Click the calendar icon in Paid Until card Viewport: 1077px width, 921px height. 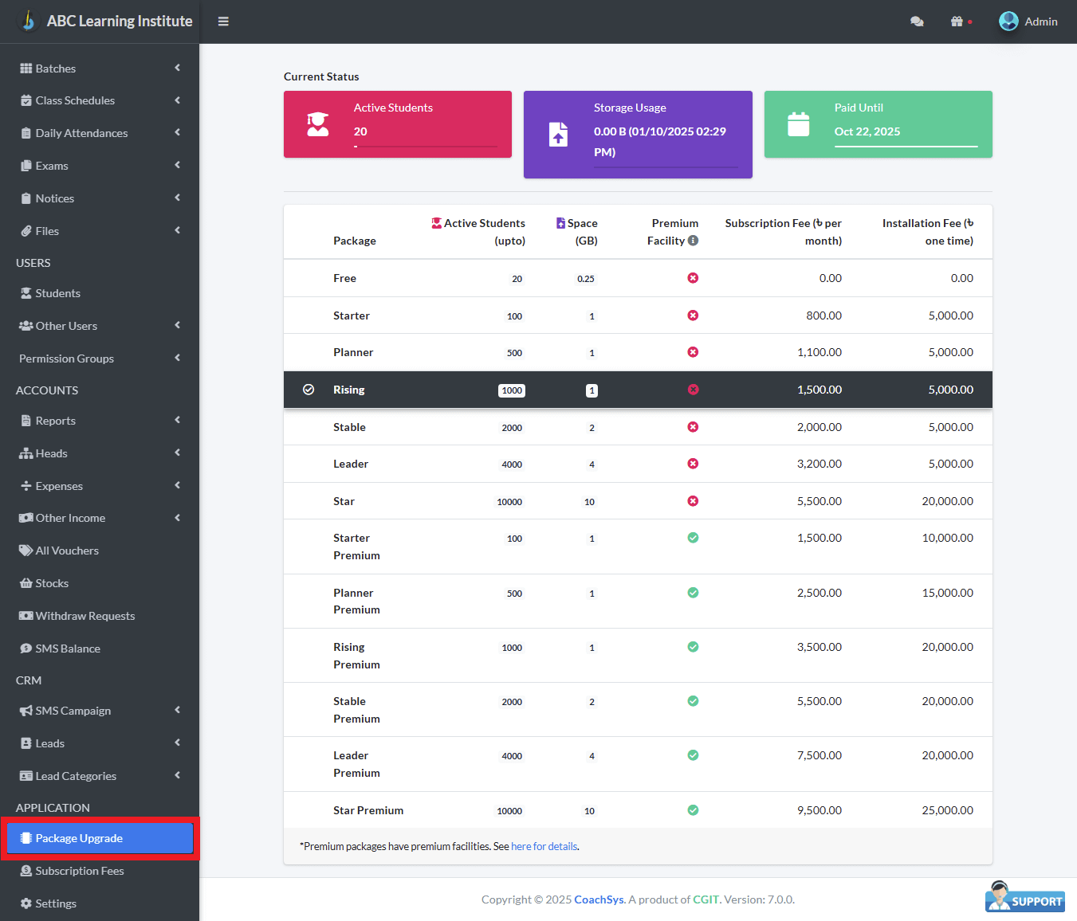pos(798,124)
